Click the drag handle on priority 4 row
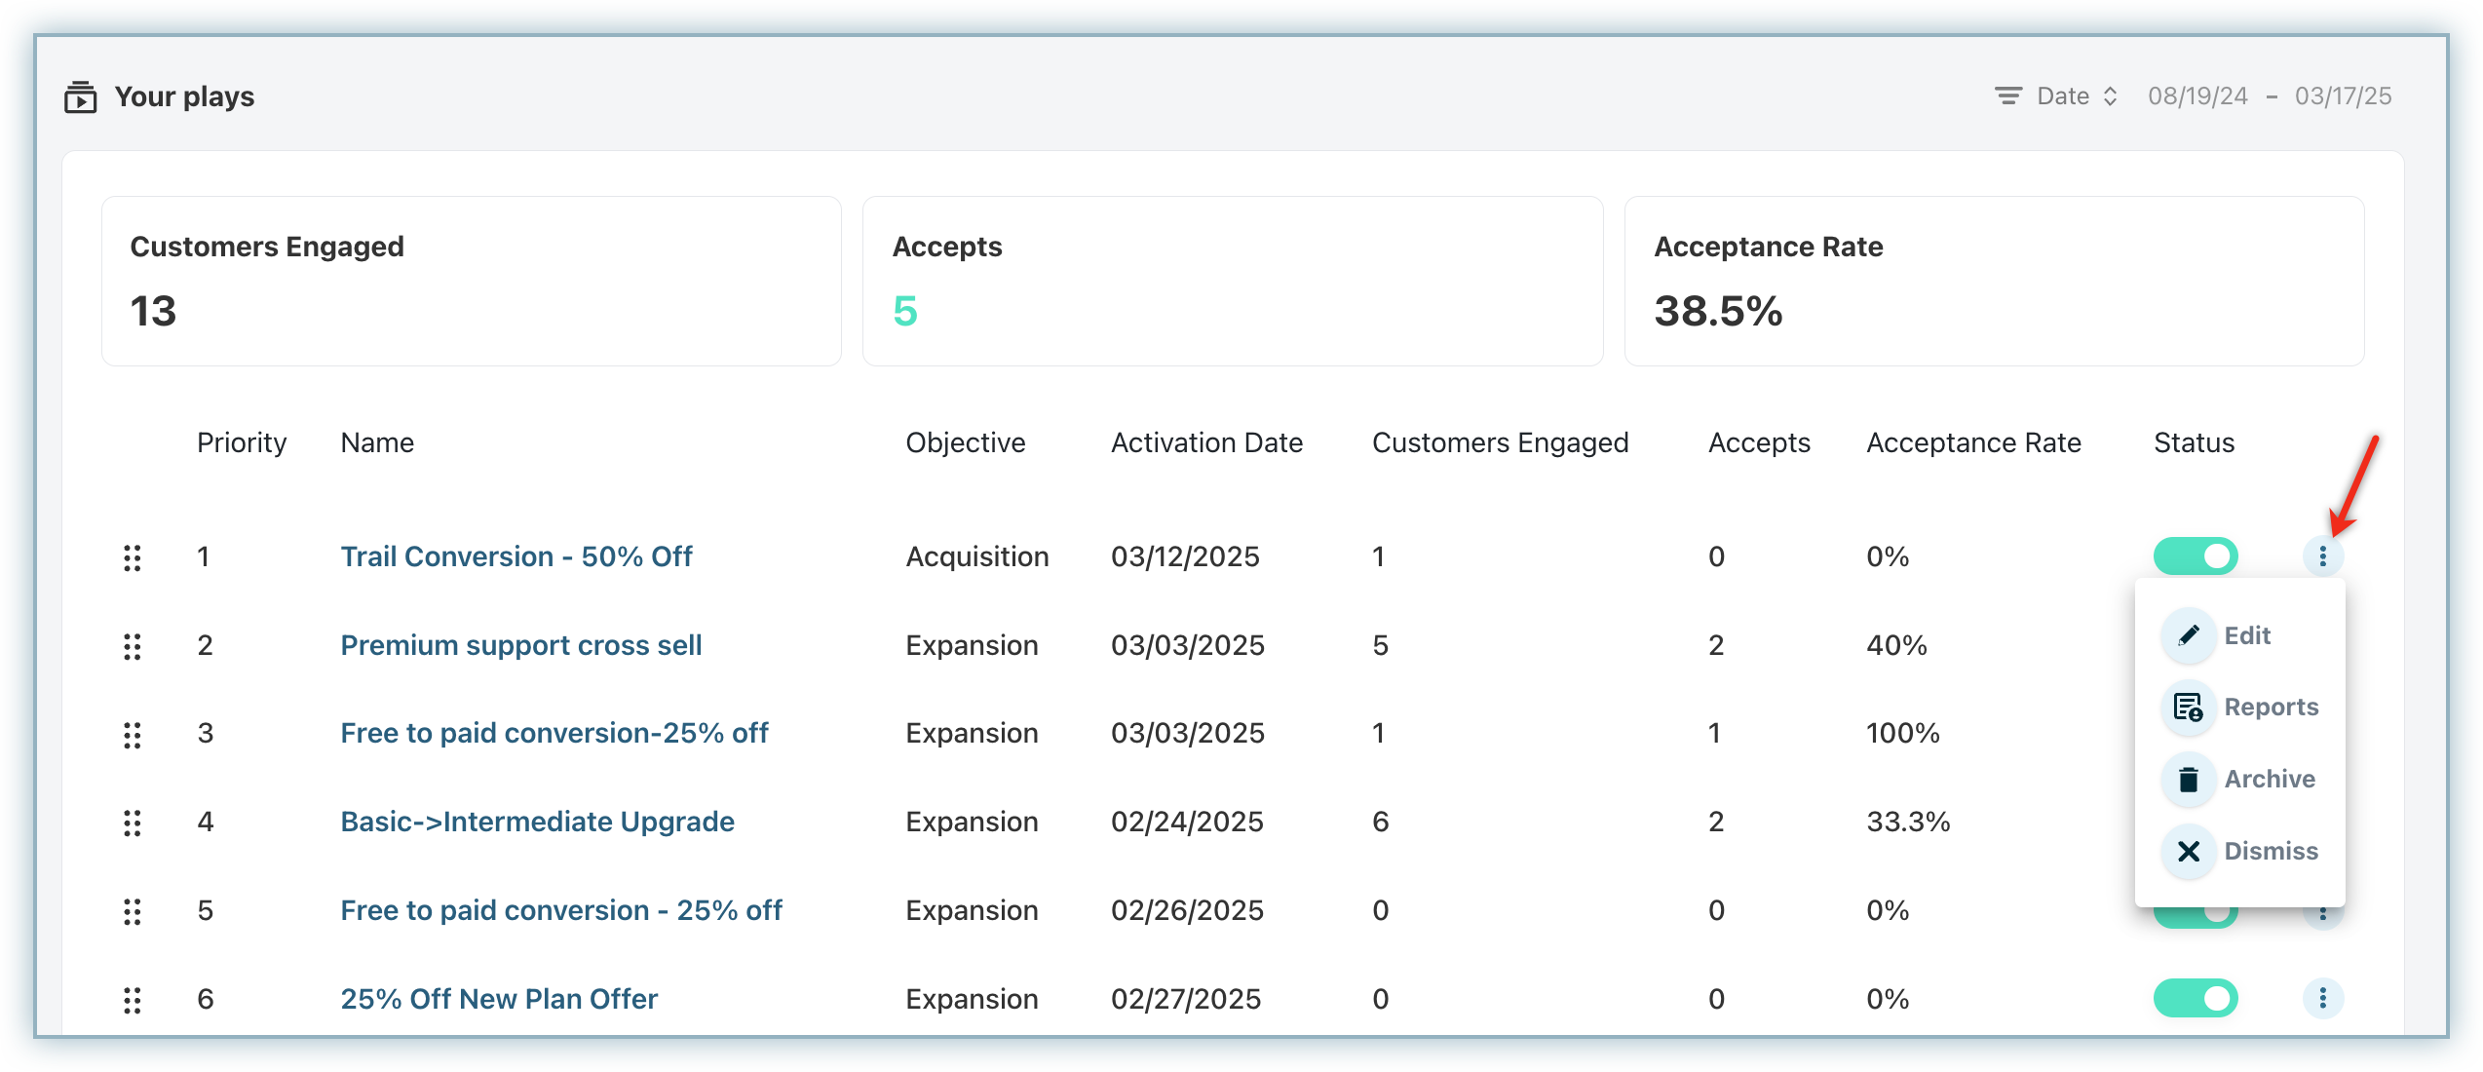 [x=133, y=823]
